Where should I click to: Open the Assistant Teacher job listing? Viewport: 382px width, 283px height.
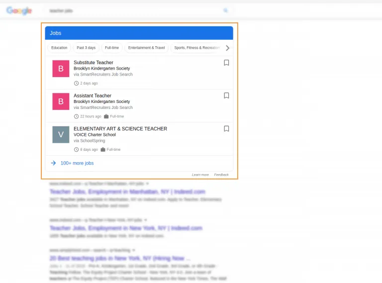pyautogui.click(x=93, y=95)
